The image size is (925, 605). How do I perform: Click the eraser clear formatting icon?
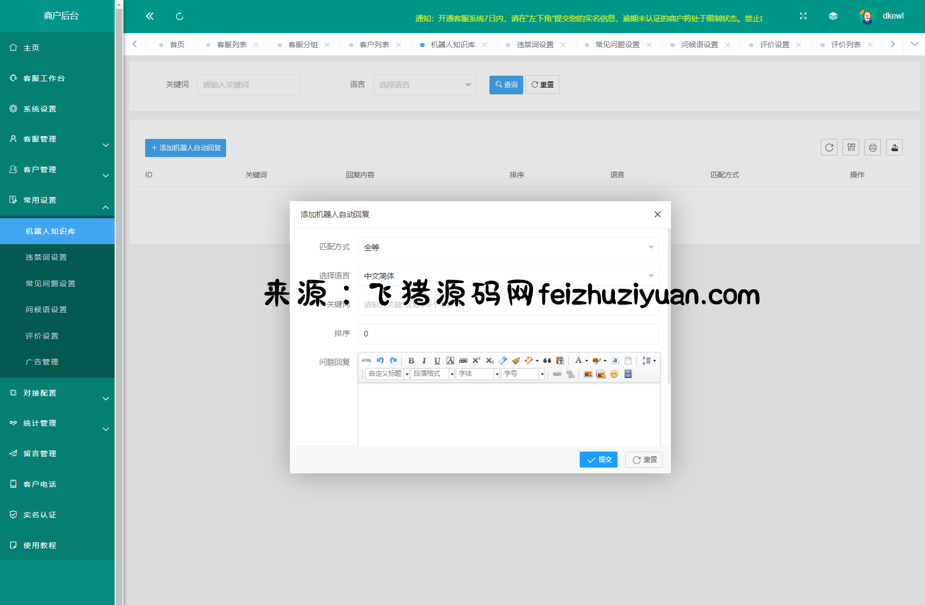502,361
